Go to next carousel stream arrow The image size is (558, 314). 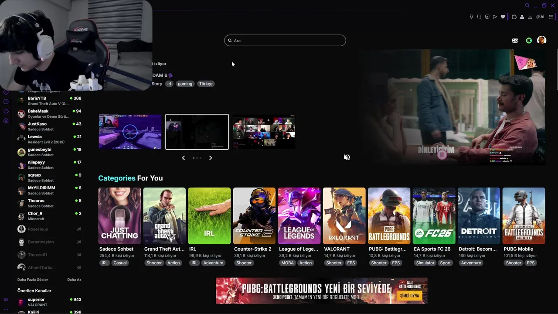pyautogui.click(x=211, y=158)
